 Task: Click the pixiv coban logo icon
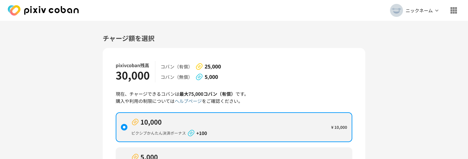14,10
